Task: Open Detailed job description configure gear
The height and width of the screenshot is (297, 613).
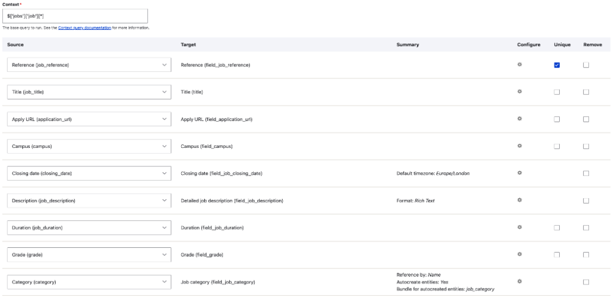Action: [520, 200]
